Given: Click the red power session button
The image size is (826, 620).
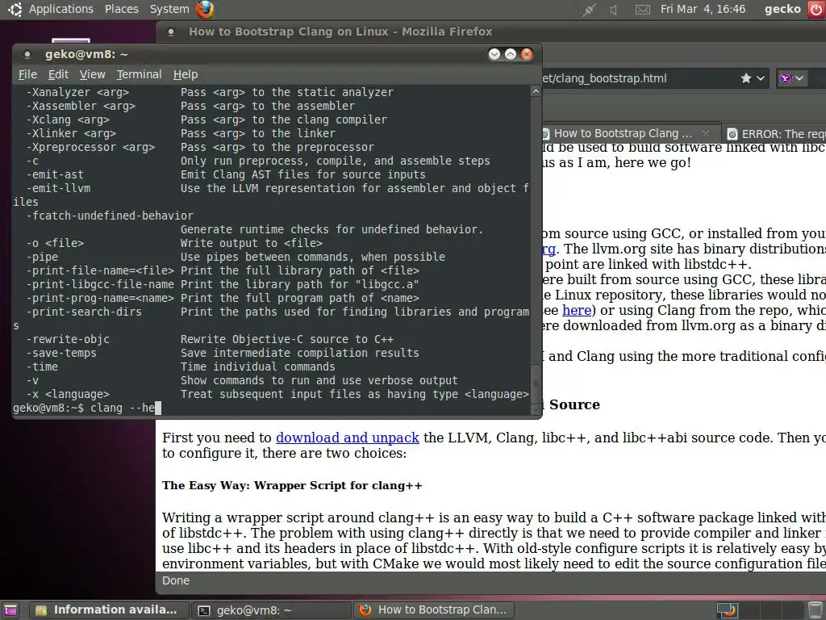Looking at the screenshot, I should coord(816,9).
